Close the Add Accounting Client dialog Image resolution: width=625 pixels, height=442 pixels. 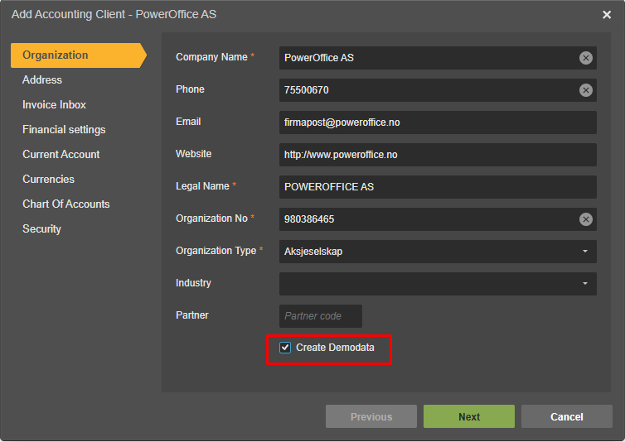point(607,15)
